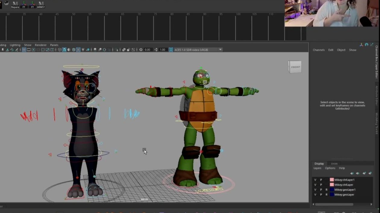Toggle wireframe on shaded icon
Image resolution: width=380 pixels, height=213 pixels.
tap(74, 50)
